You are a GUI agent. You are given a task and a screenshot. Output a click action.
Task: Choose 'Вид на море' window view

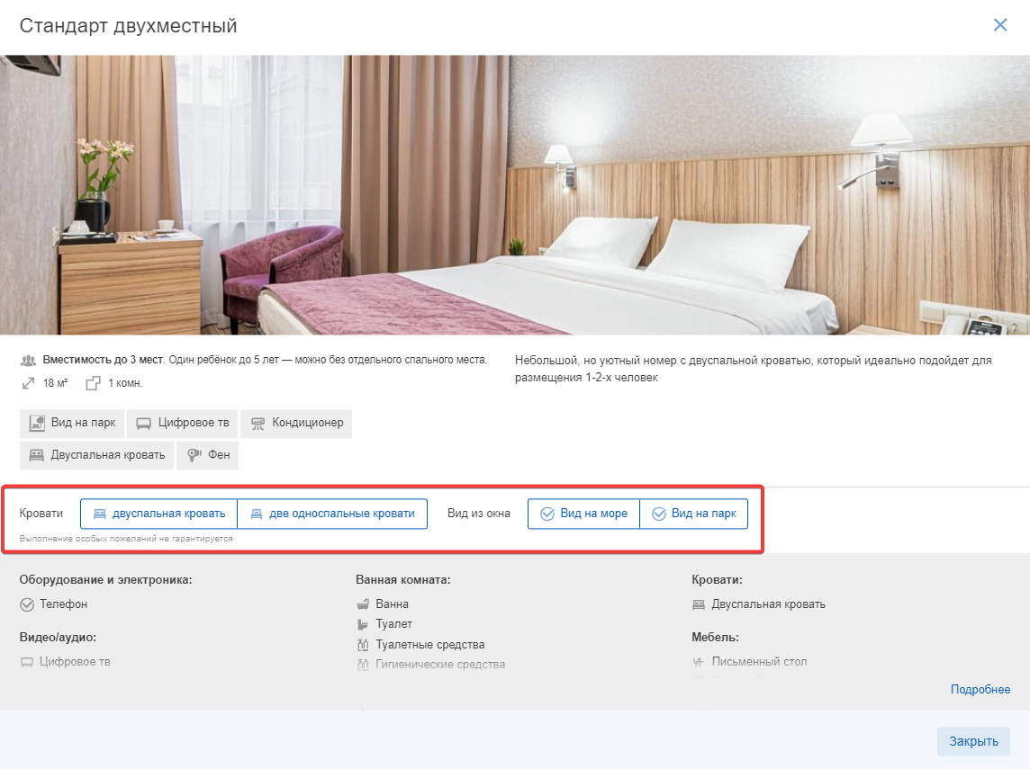(584, 514)
